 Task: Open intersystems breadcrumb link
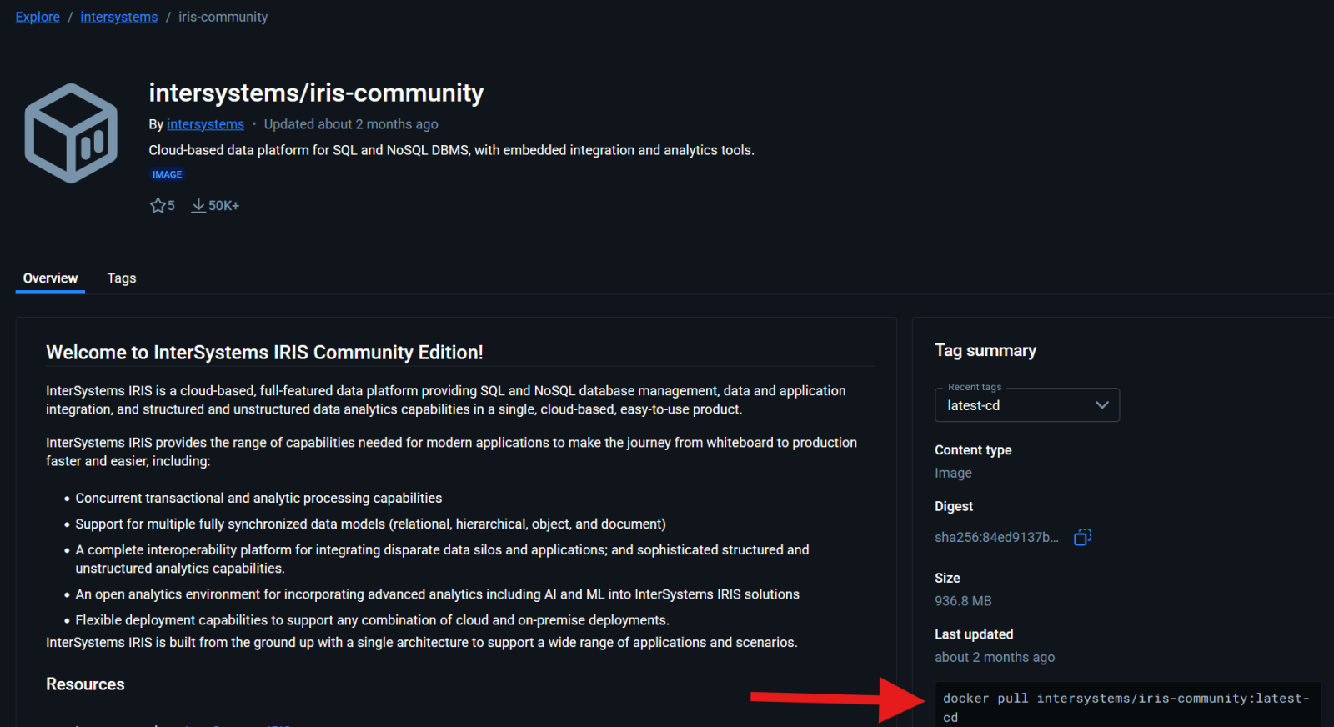click(x=118, y=17)
